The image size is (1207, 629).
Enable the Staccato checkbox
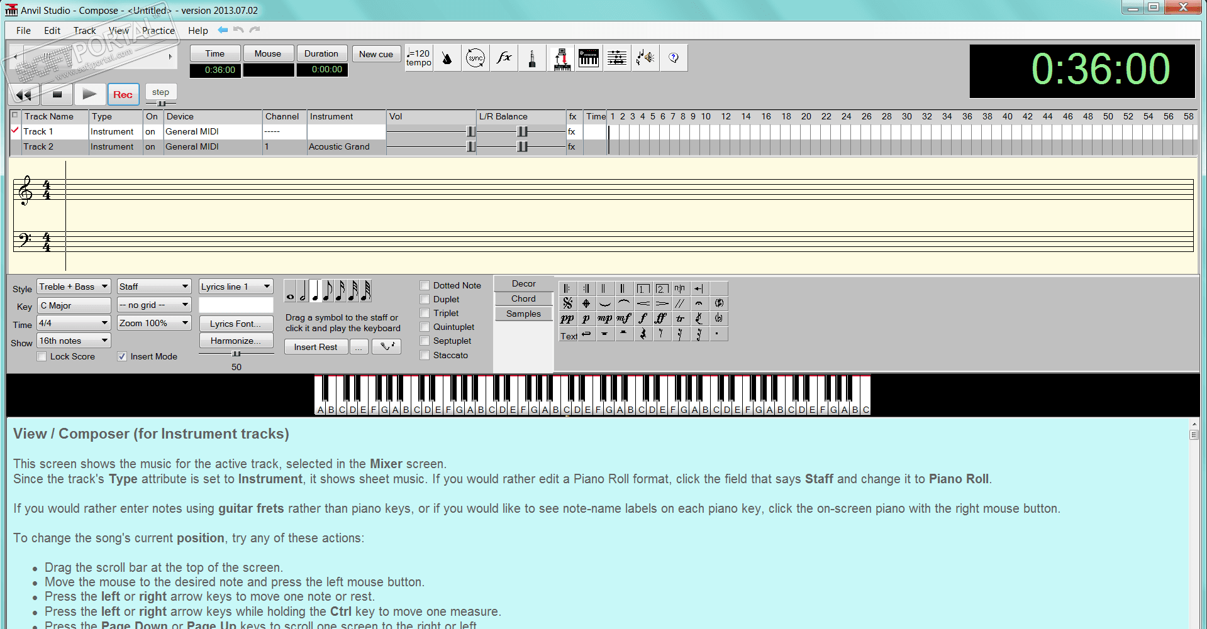point(425,355)
